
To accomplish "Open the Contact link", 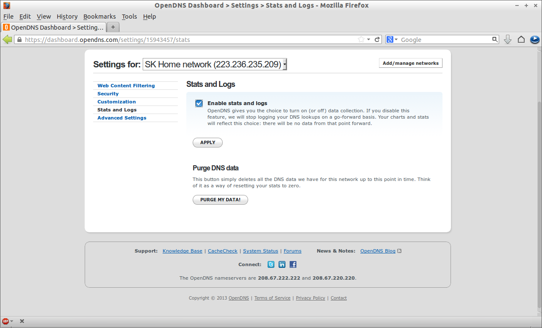I will pos(339,298).
